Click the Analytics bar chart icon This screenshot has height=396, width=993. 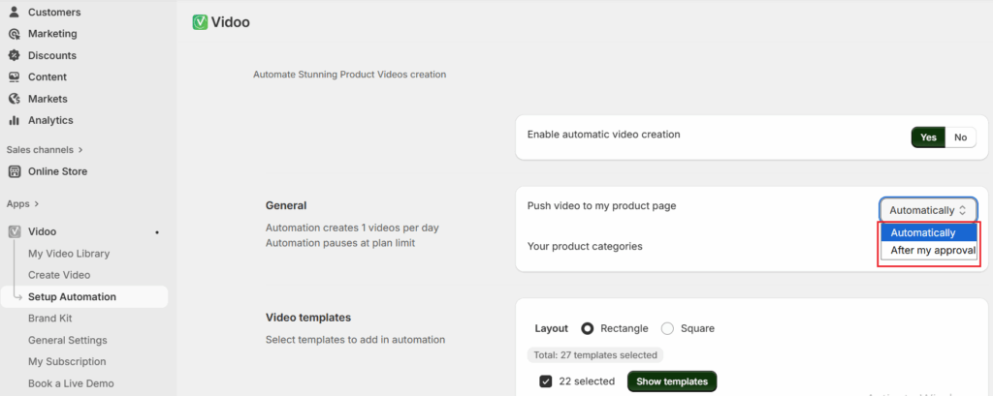click(x=14, y=120)
